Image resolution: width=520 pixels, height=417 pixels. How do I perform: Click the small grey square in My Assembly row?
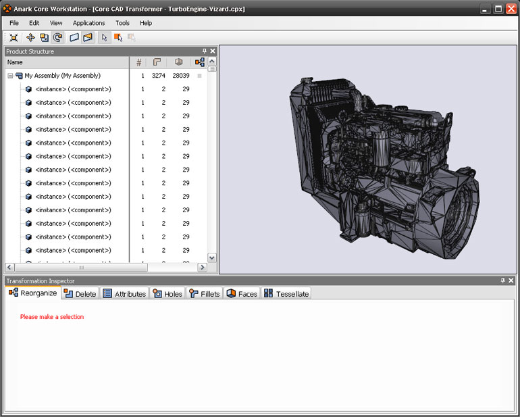[199, 76]
